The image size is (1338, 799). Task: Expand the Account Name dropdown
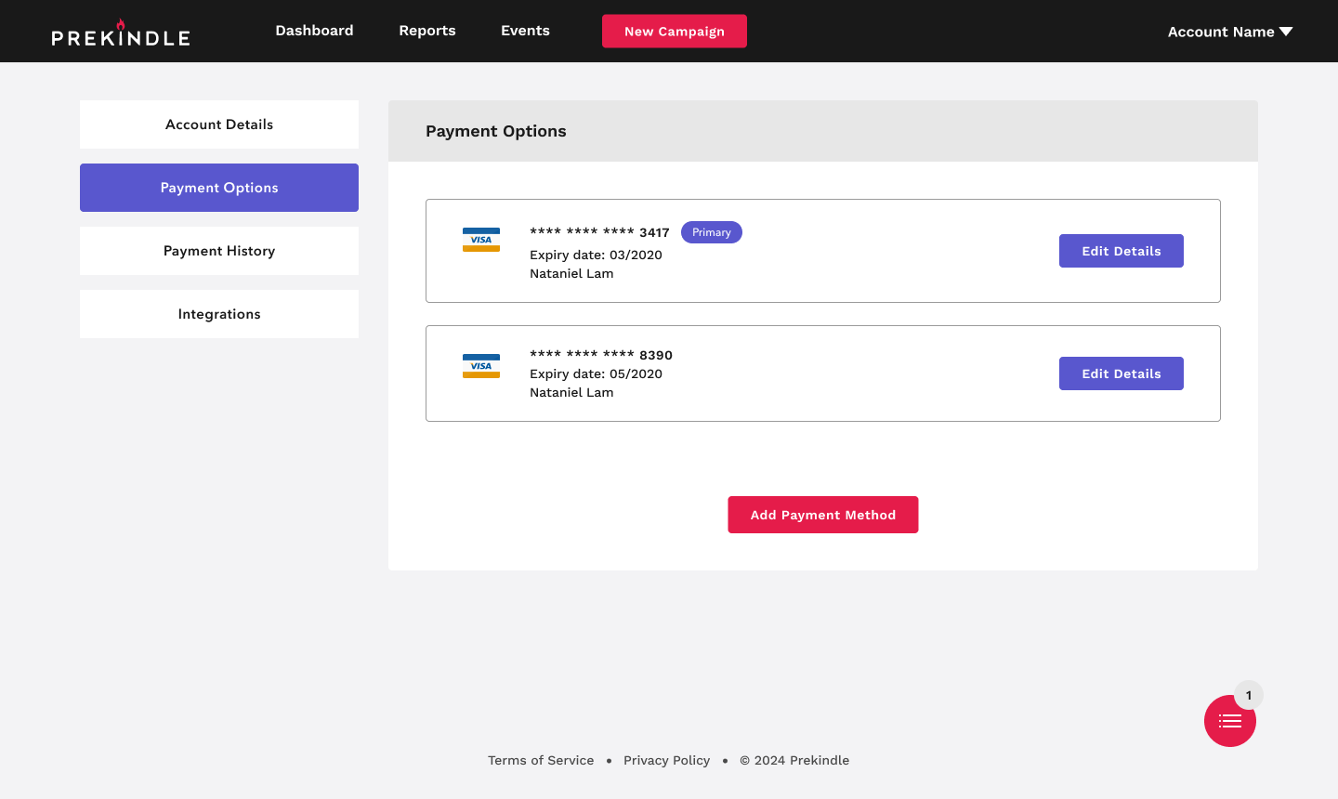(1229, 32)
